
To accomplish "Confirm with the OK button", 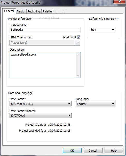I will click(72, 151).
